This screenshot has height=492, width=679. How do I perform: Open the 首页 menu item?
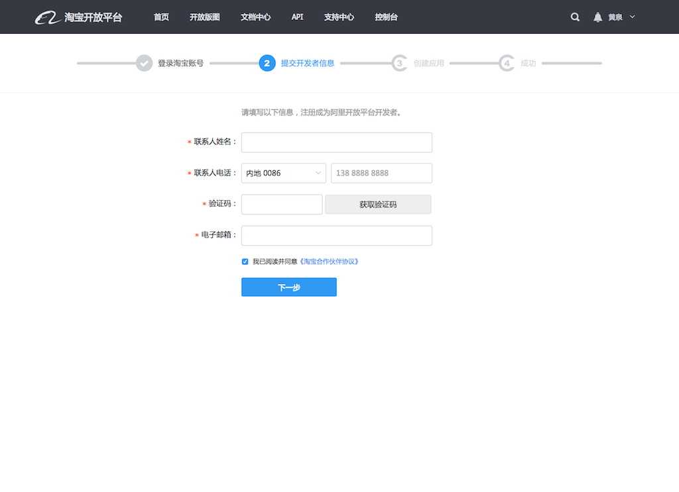pos(160,18)
